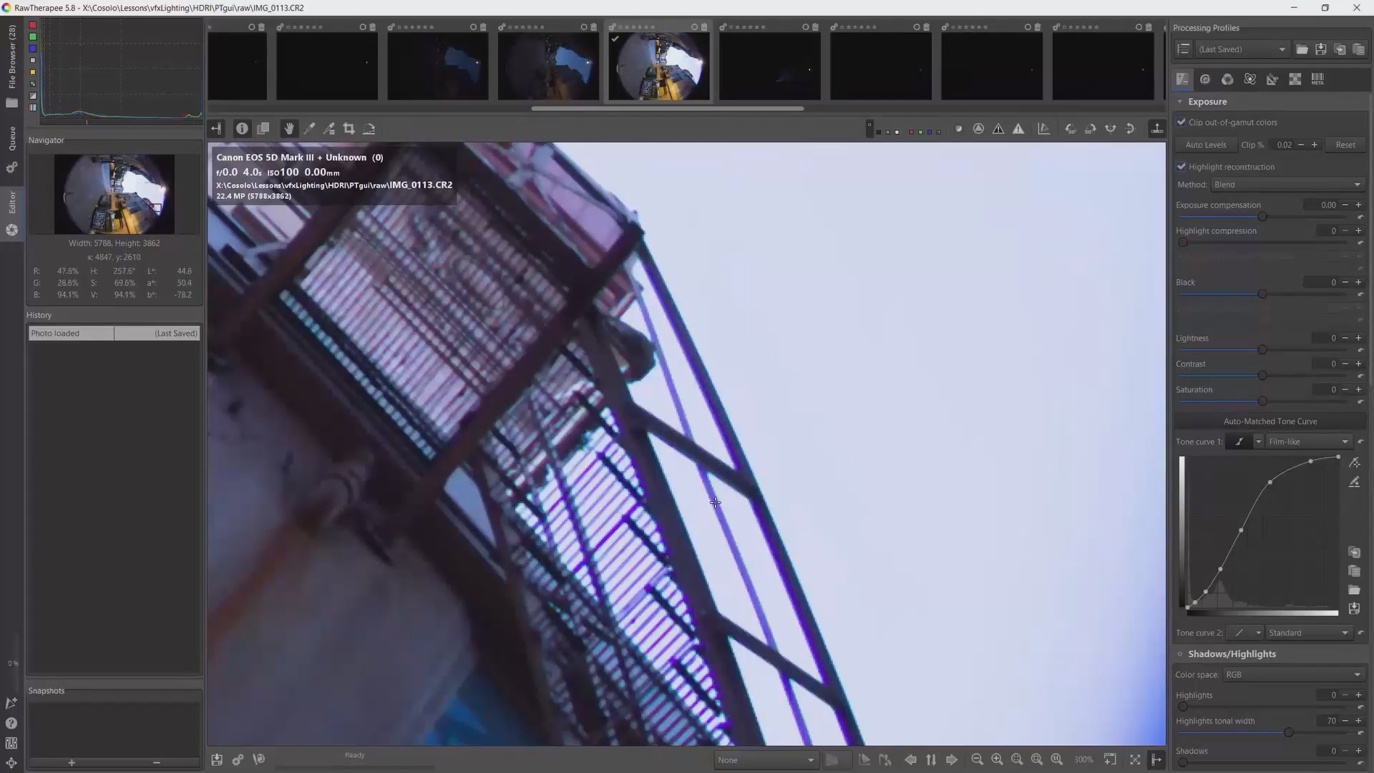Open the Queue tab
The height and width of the screenshot is (773, 1374).
[12, 138]
